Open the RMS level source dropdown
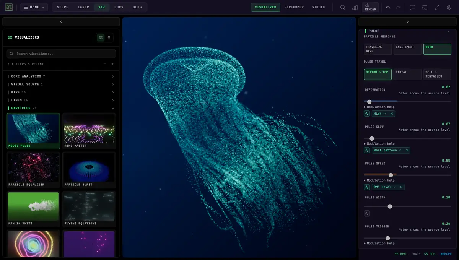The height and width of the screenshot is (260, 459). click(384, 187)
